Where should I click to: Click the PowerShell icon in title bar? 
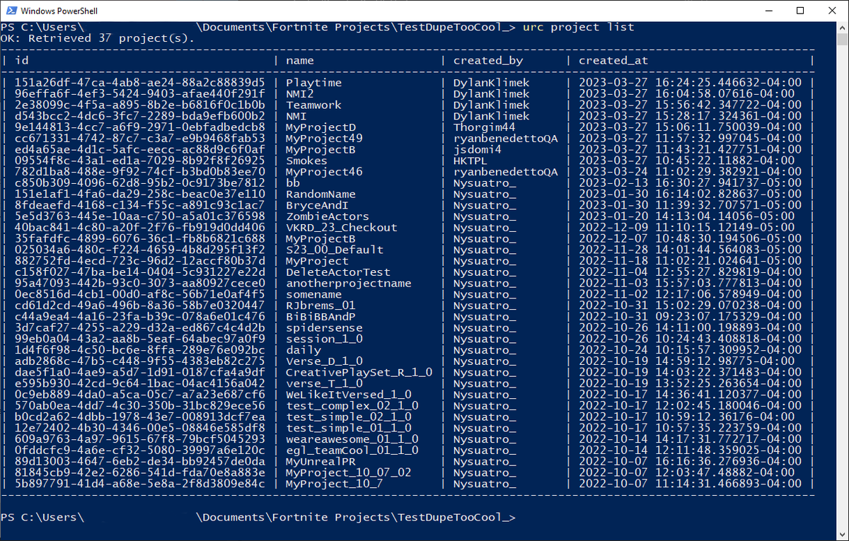tap(11, 11)
